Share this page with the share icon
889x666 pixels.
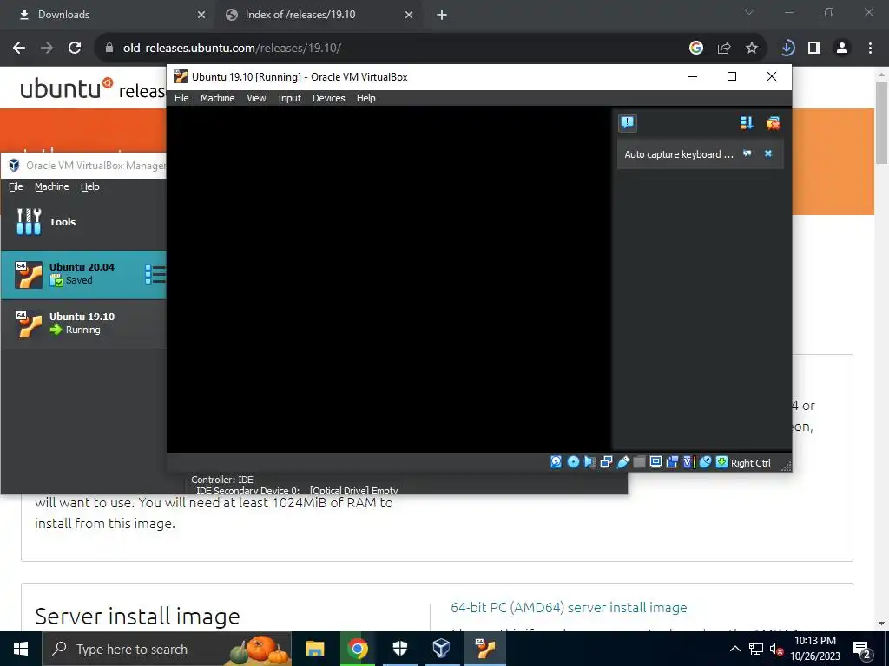[x=724, y=49]
